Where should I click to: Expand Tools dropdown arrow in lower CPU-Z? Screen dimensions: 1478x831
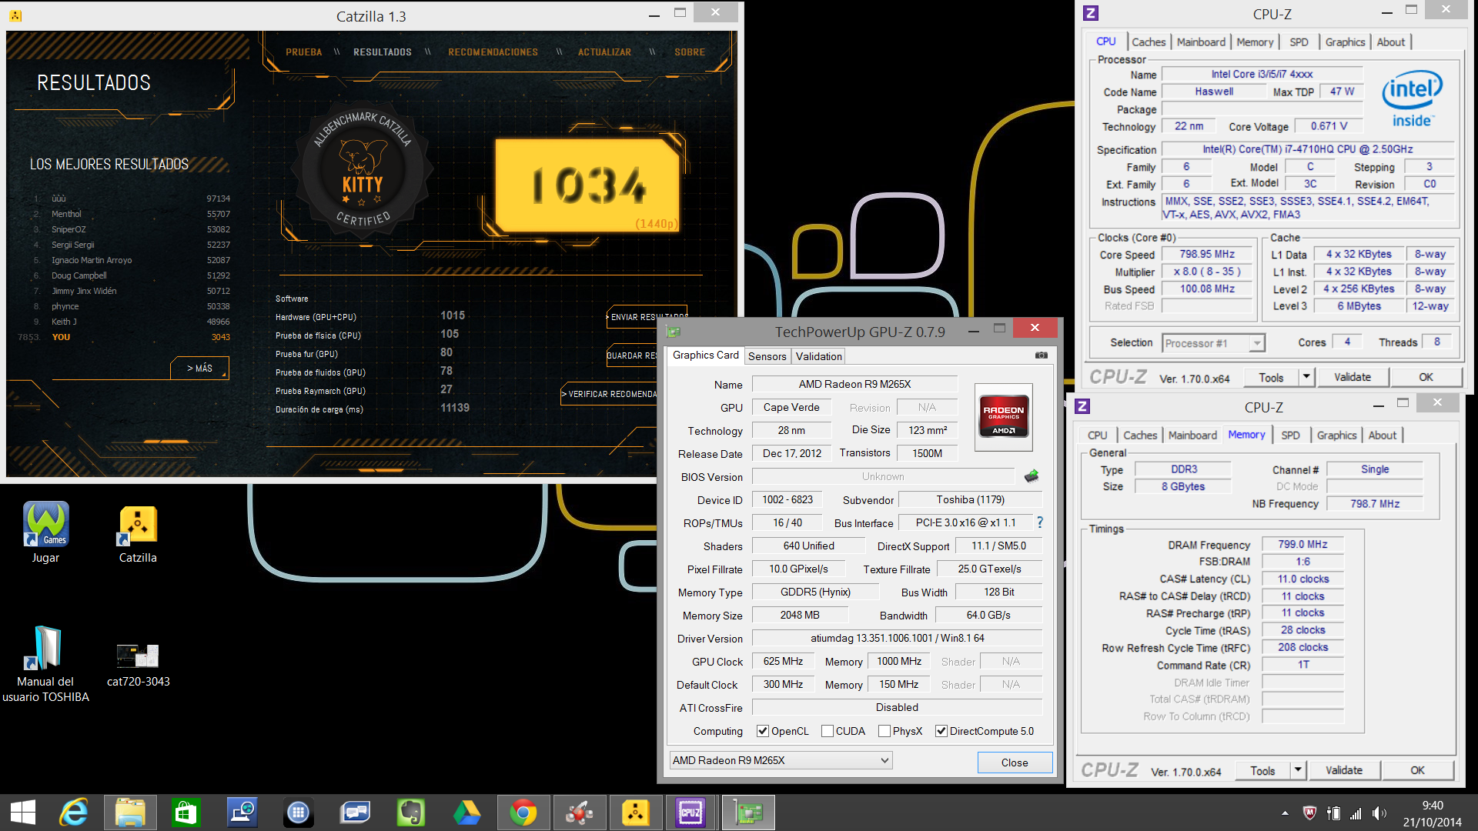pyautogui.click(x=1298, y=769)
